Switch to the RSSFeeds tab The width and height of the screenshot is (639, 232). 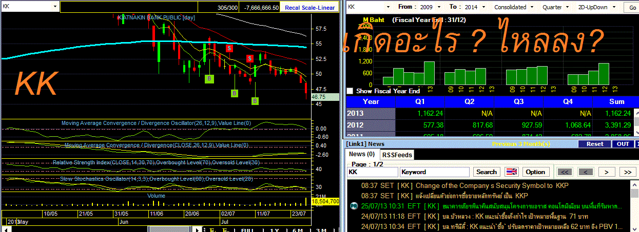pyautogui.click(x=397, y=155)
